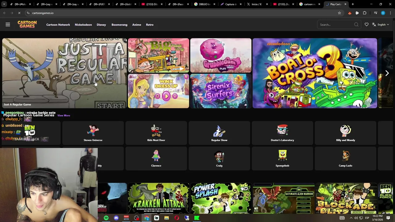Viewport: 395px width, 222px height.
Task: Show hidden system tray icons
Action: point(351,218)
